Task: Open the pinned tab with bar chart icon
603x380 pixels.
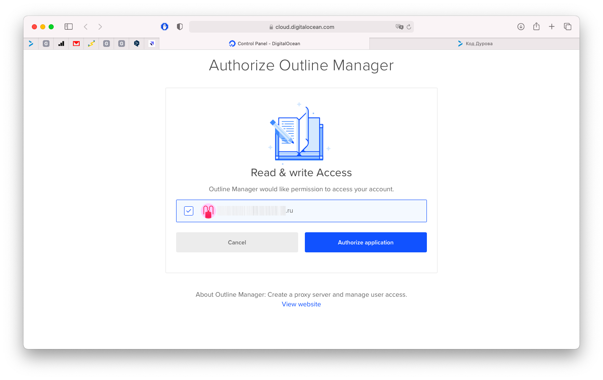Action: (61, 44)
